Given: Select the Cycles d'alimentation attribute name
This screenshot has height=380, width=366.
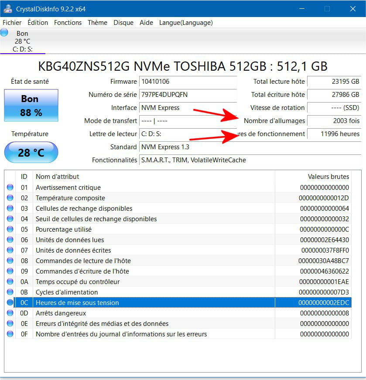Looking at the screenshot, I should [67, 292].
